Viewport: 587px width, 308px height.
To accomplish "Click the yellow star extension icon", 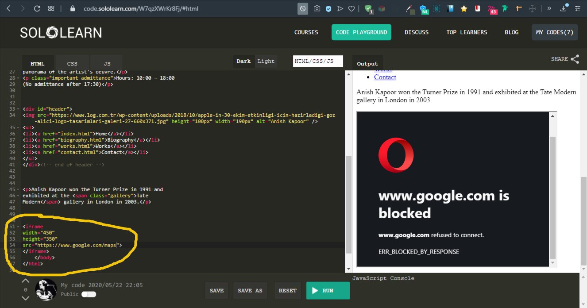I will point(464,8).
